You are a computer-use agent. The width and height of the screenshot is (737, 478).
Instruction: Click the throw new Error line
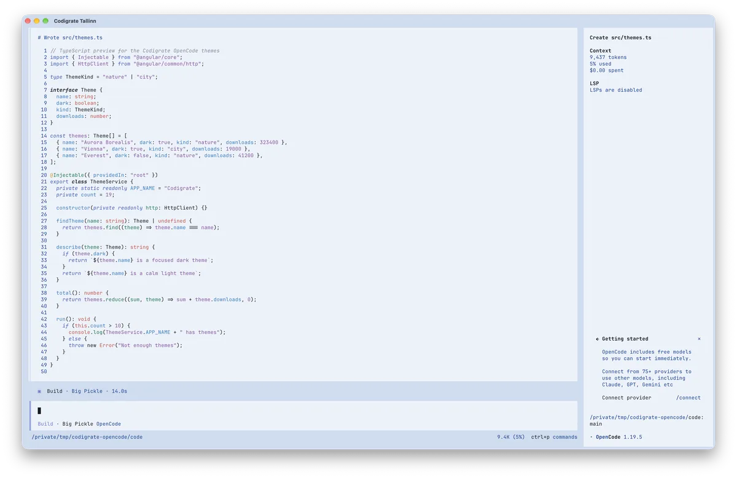point(125,345)
